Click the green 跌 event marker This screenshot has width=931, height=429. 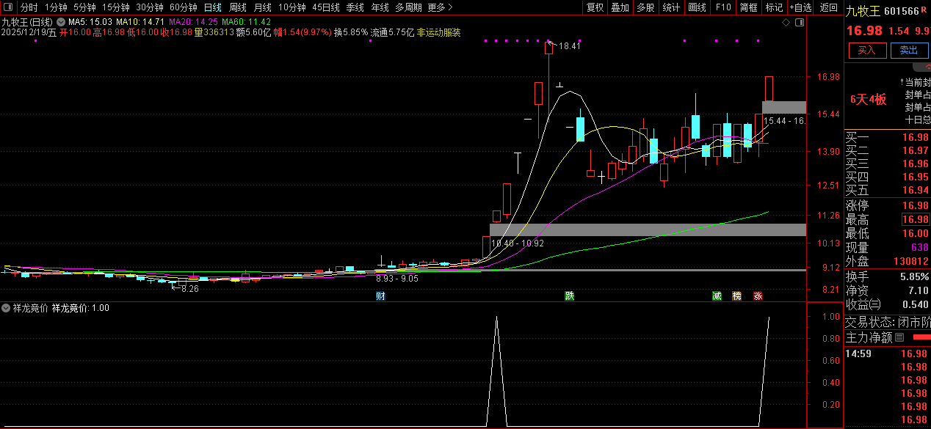569,296
